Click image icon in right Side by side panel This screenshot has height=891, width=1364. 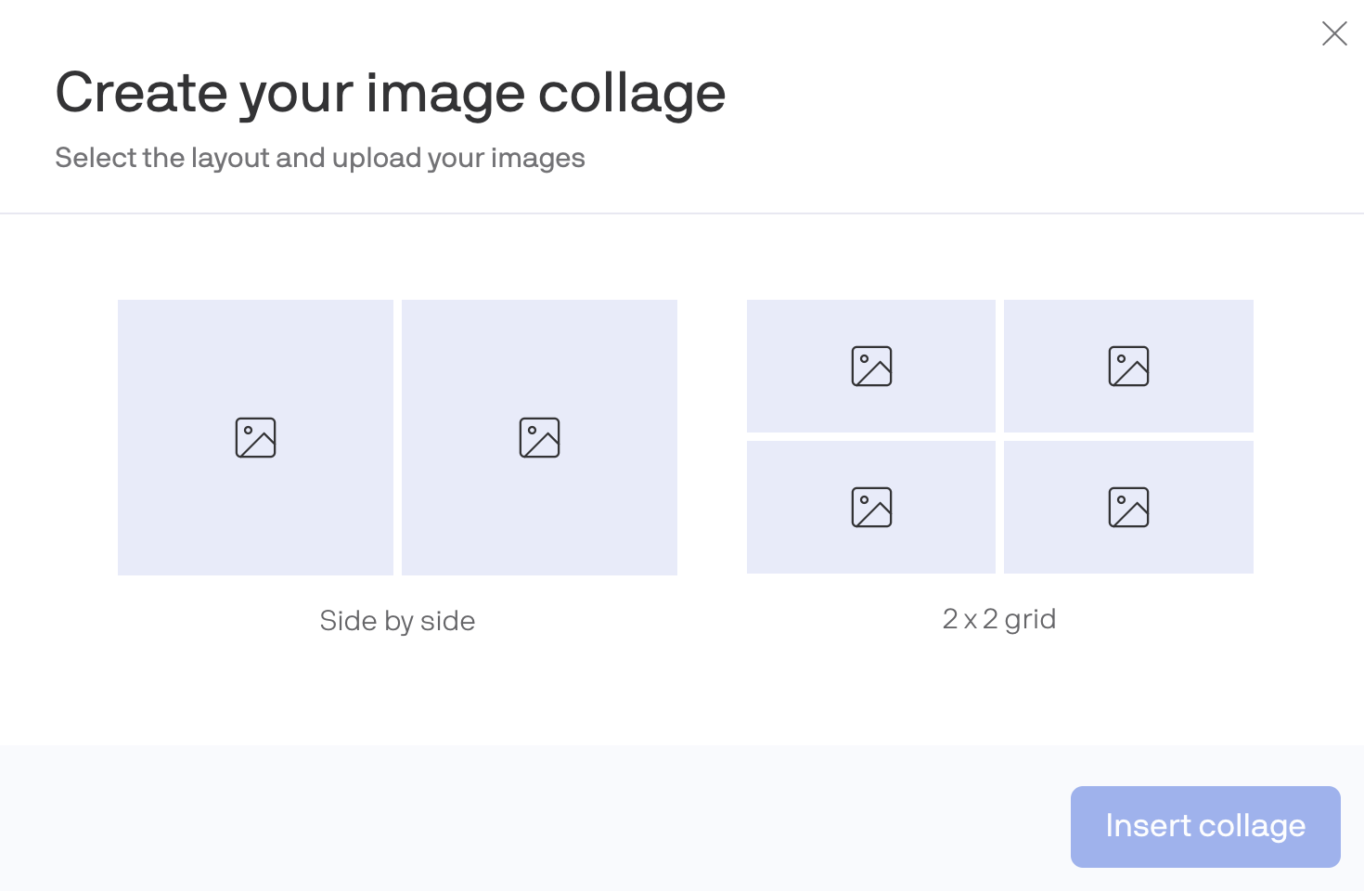click(x=539, y=438)
